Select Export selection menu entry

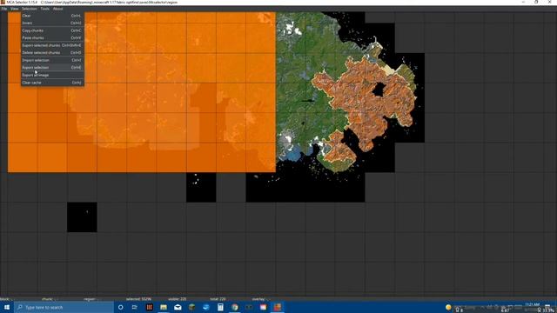point(52,68)
